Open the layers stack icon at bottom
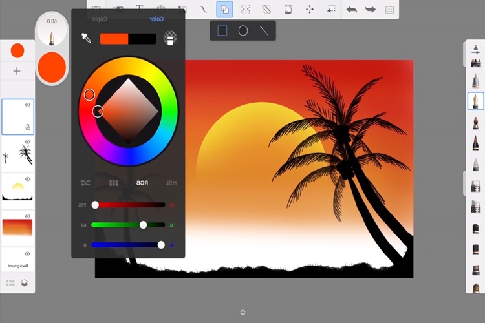 [x=24, y=283]
